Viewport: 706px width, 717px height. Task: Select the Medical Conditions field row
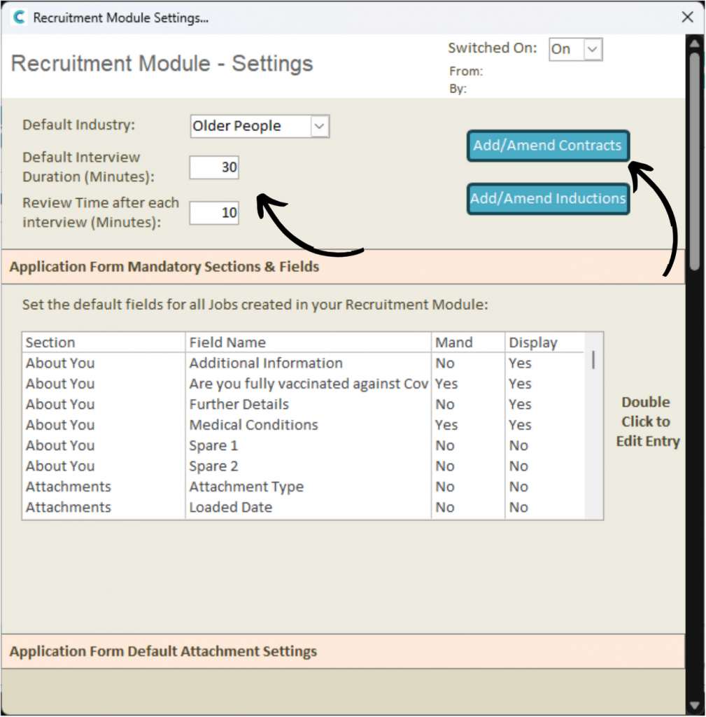point(304,425)
